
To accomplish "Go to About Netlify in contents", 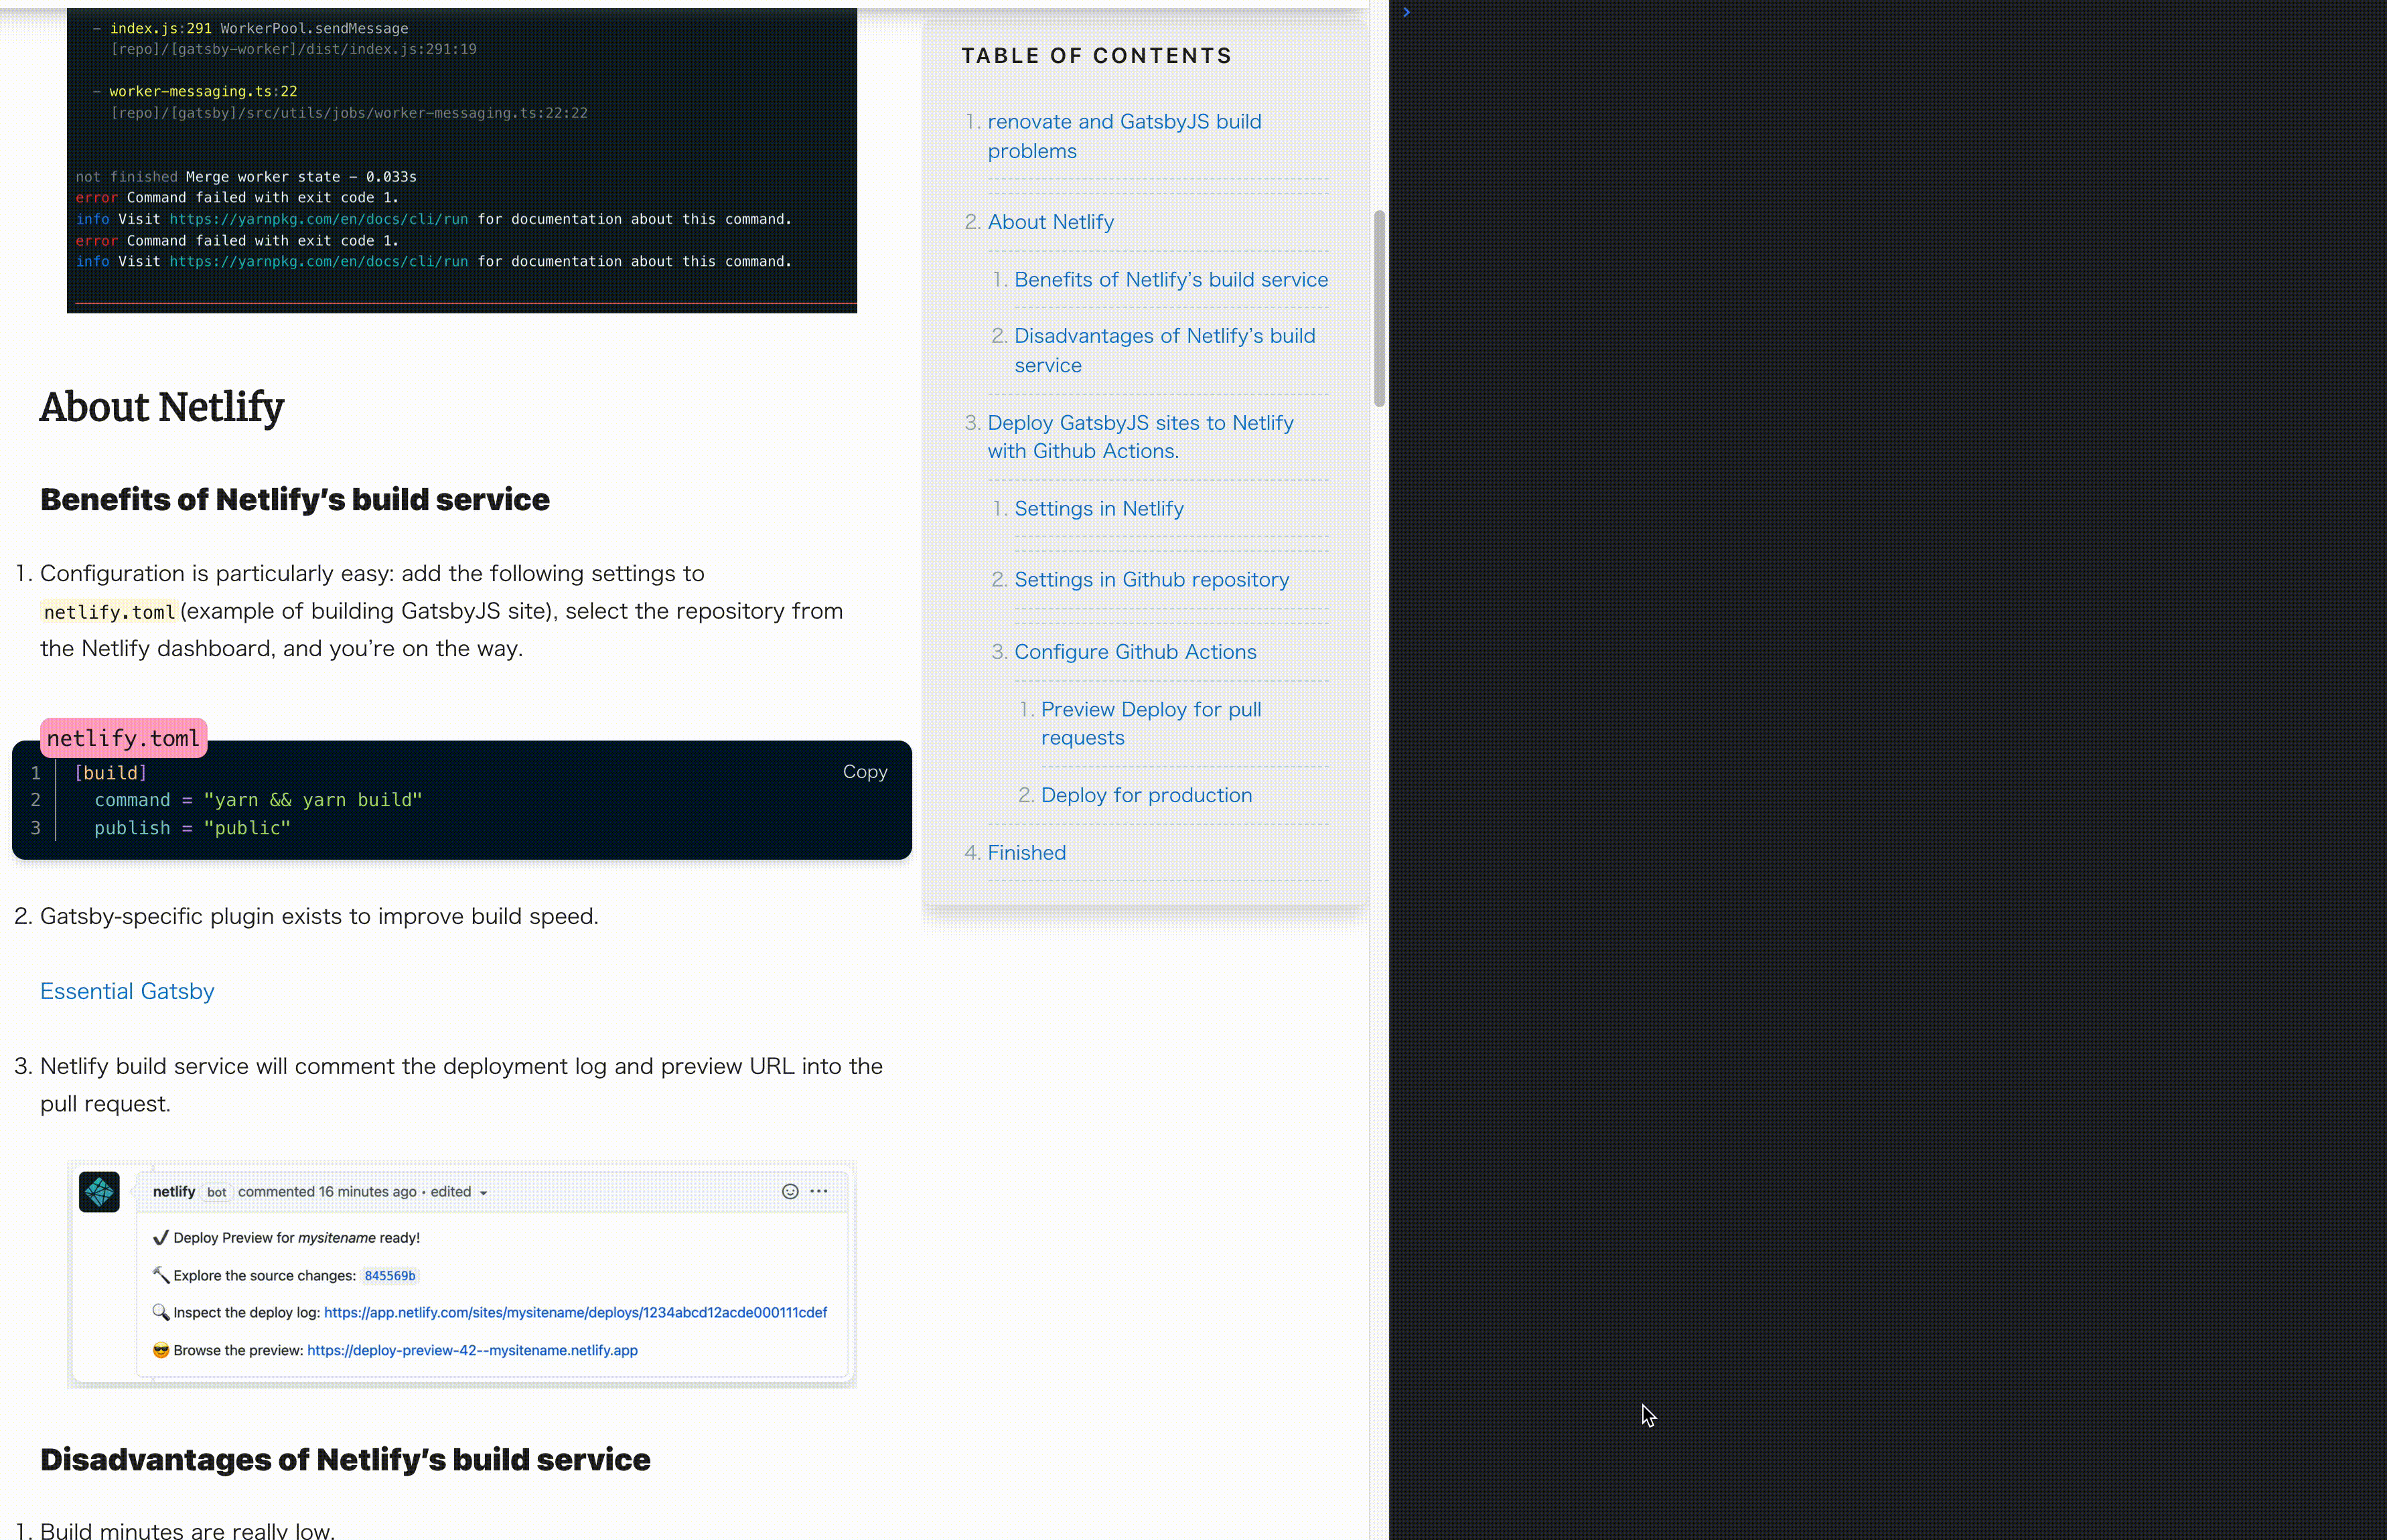I will (x=1050, y=222).
